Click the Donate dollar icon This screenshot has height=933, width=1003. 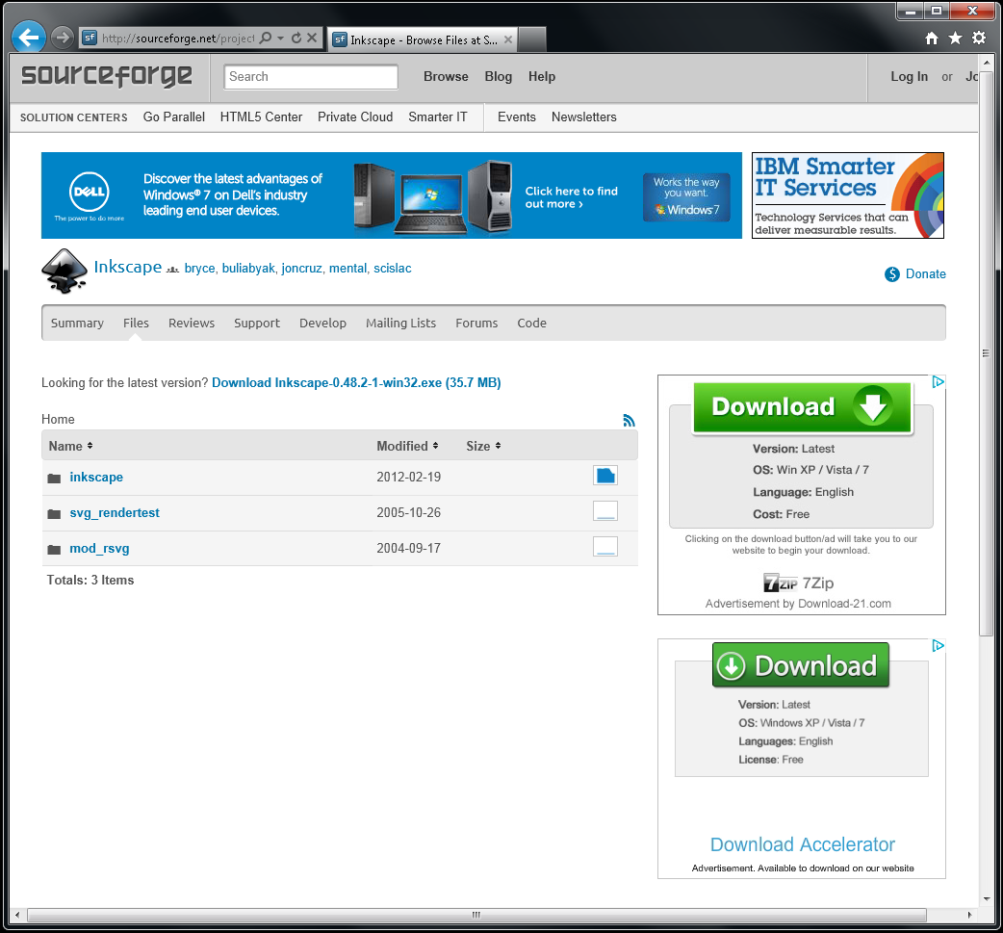891,273
